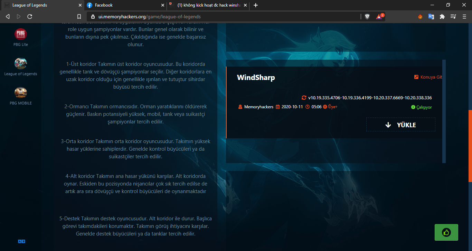Open the Google Translate extension
The image size is (472, 251).
431,17
